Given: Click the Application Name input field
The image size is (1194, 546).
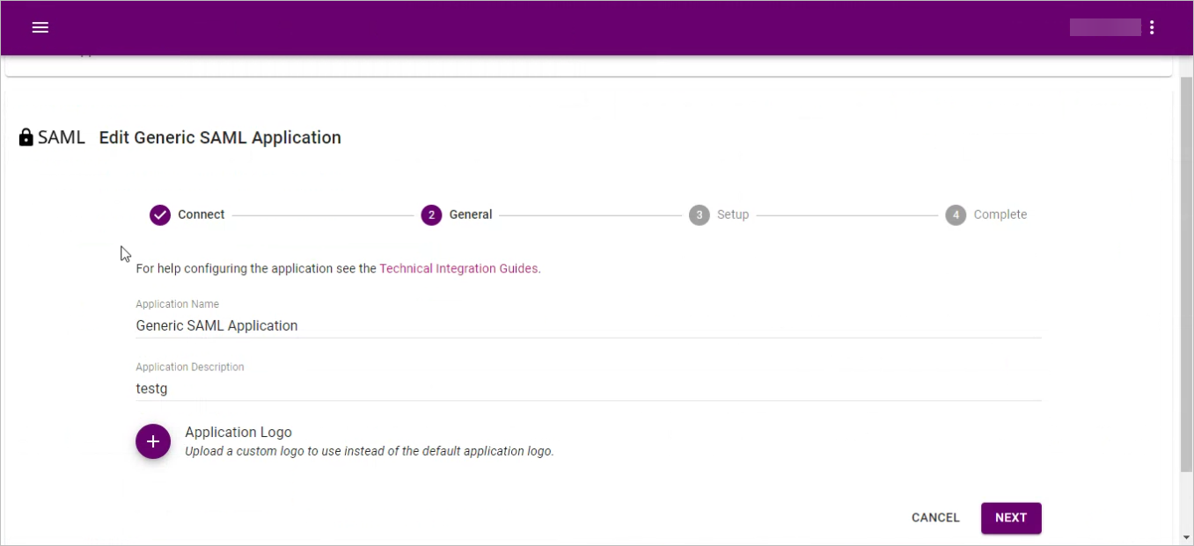Looking at the screenshot, I should pyautogui.click(x=588, y=325).
